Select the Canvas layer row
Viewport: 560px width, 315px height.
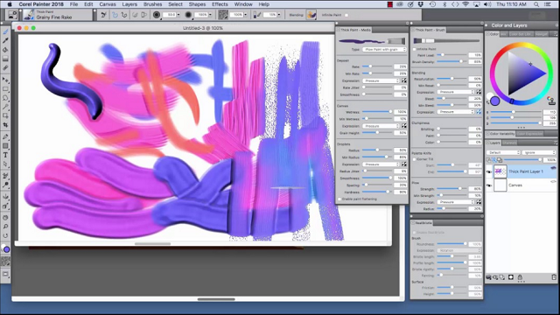tap(521, 185)
